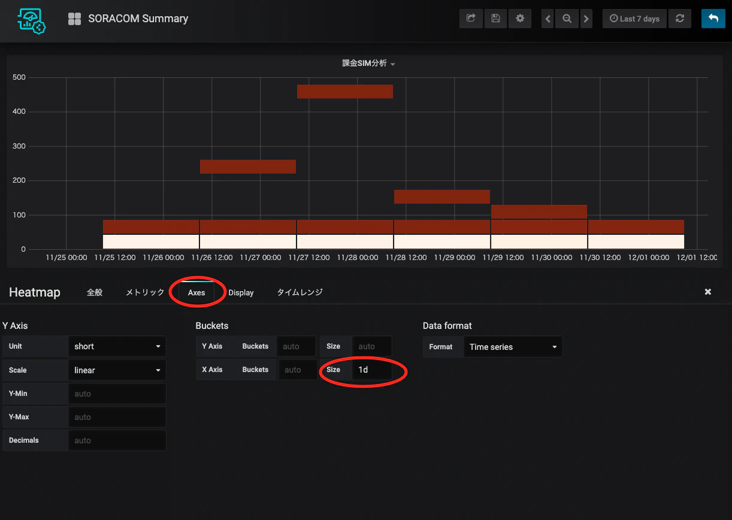
Task: Shift time range forward arrow
Action: [586, 19]
